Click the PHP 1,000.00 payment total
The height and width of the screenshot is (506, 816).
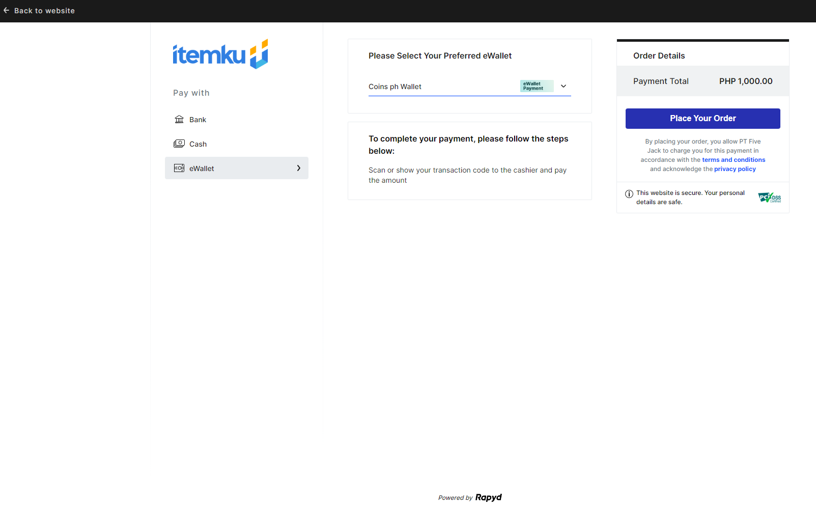(x=746, y=81)
